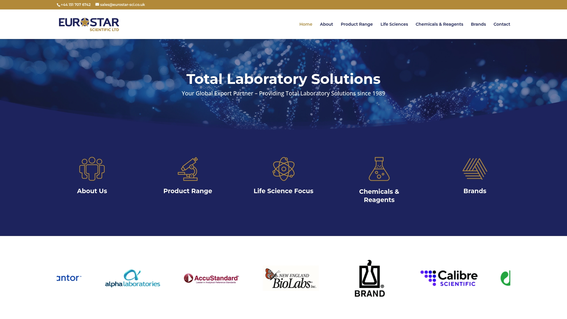567x319 pixels.
Task: Open Product Range menu item
Action: (357, 24)
